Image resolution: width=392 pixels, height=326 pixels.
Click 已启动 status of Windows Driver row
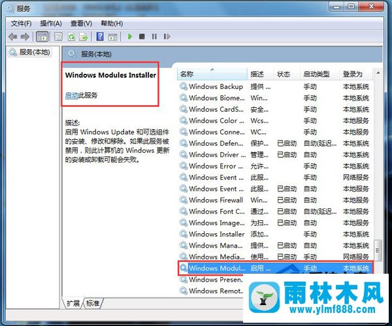click(287, 155)
